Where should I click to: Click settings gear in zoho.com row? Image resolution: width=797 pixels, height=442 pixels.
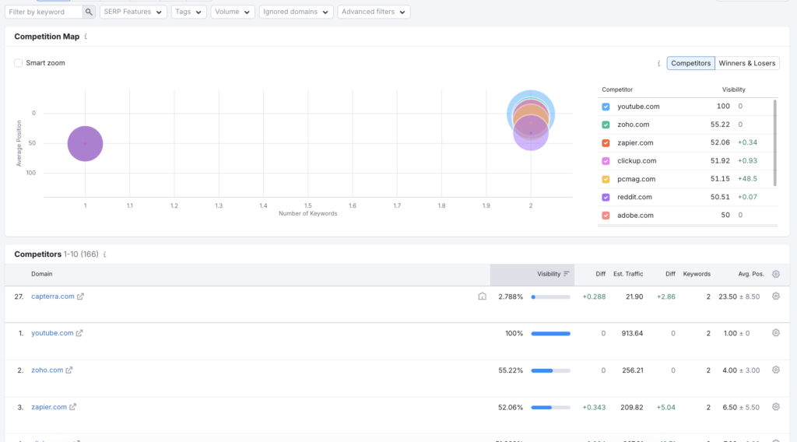(x=776, y=370)
